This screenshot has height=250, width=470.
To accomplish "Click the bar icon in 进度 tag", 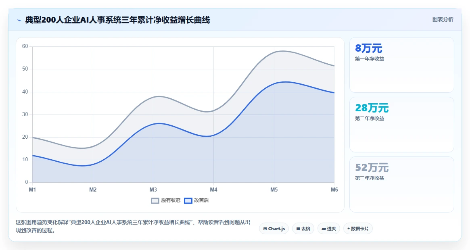I will [x=324, y=229].
